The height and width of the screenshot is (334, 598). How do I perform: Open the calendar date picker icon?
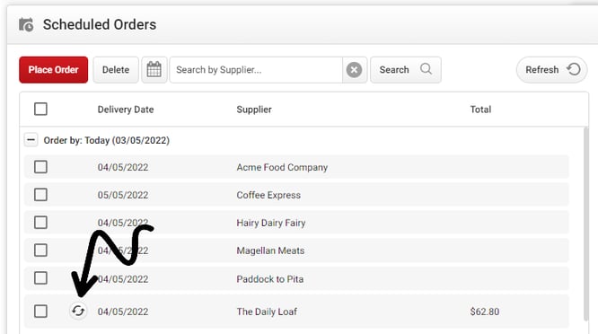tap(154, 70)
